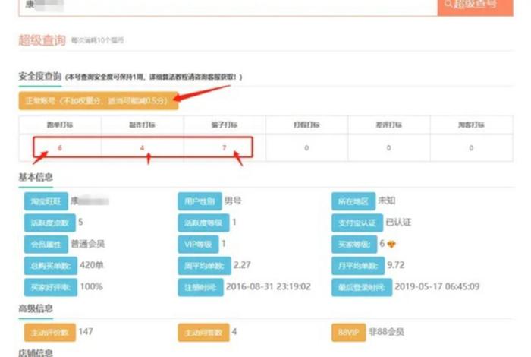Select the 安全度查询 section title

[x=40, y=76]
